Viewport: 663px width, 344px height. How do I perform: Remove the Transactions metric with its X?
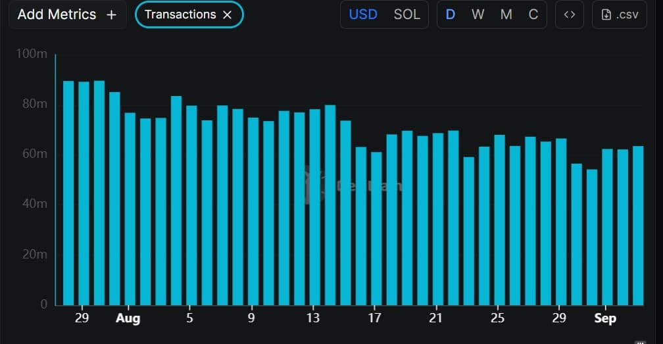[227, 15]
